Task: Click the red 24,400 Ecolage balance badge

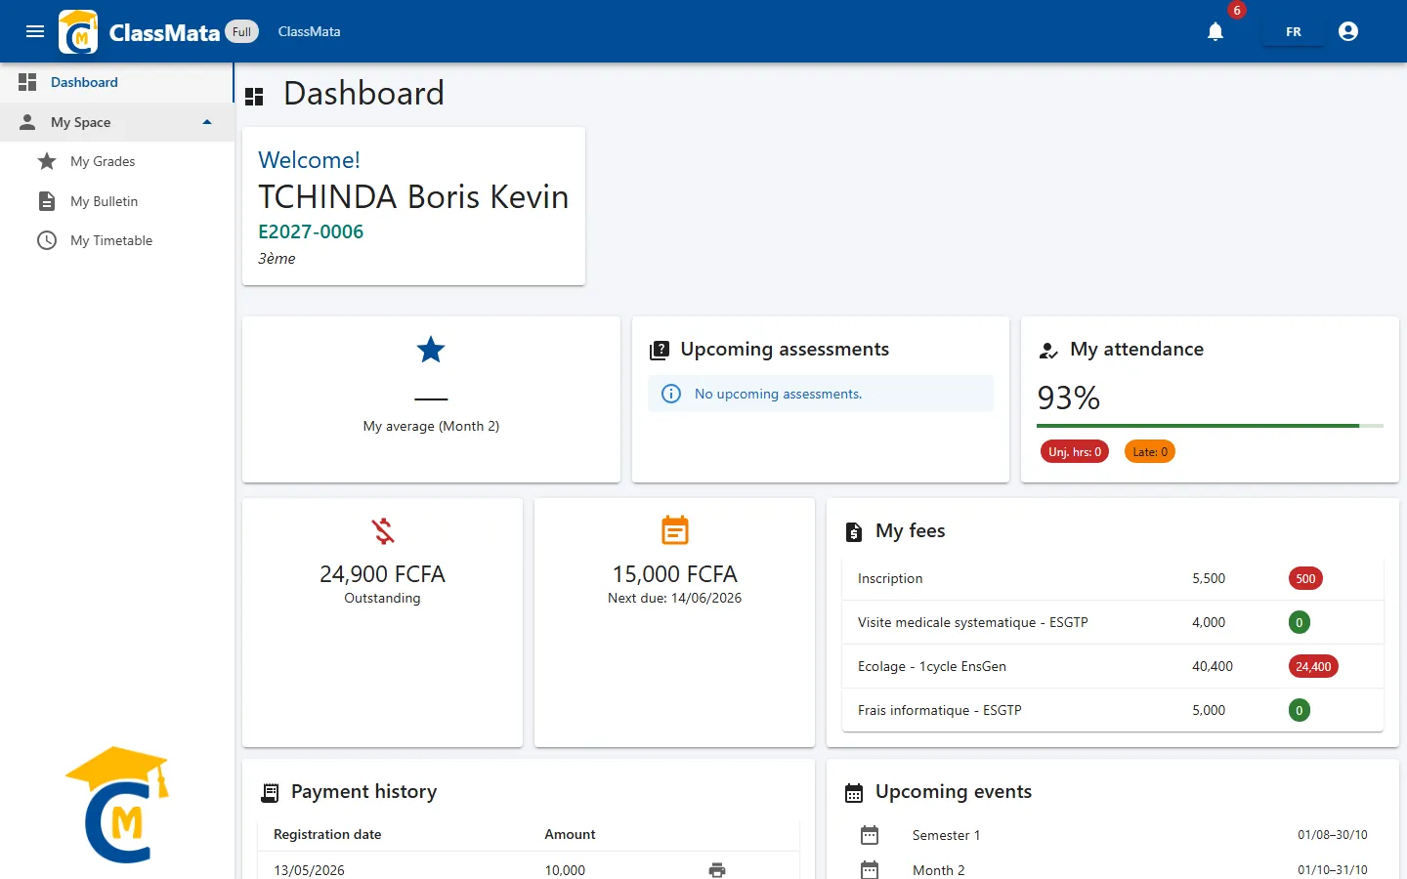Action: (1313, 666)
